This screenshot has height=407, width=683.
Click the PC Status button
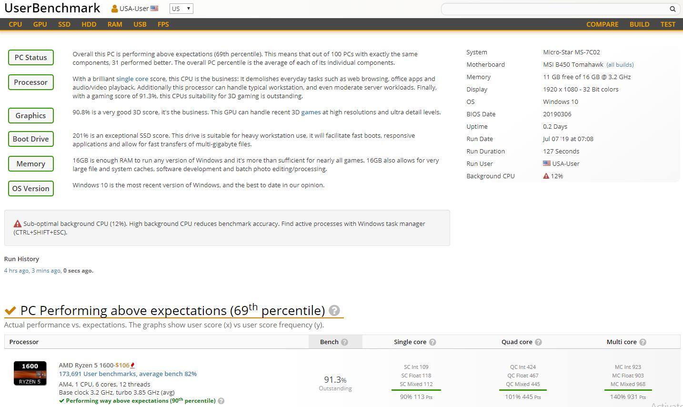31,58
